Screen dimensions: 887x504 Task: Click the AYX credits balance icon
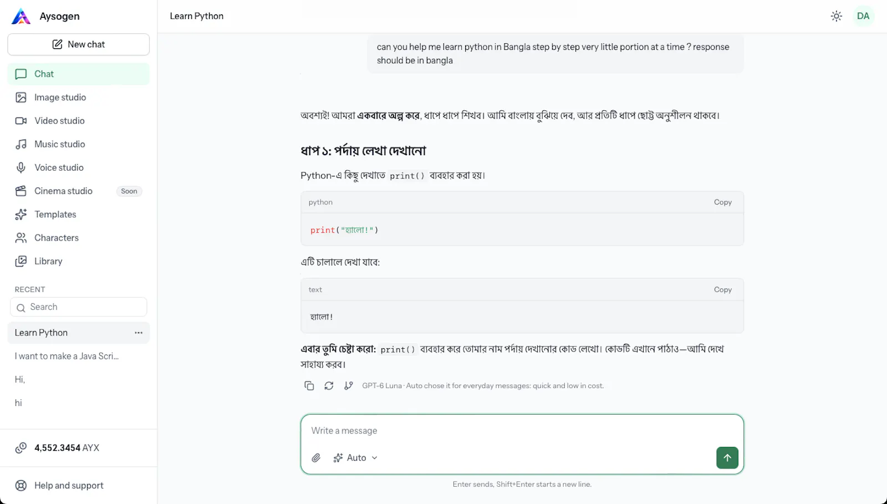pyautogui.click(x=21, y=448)
